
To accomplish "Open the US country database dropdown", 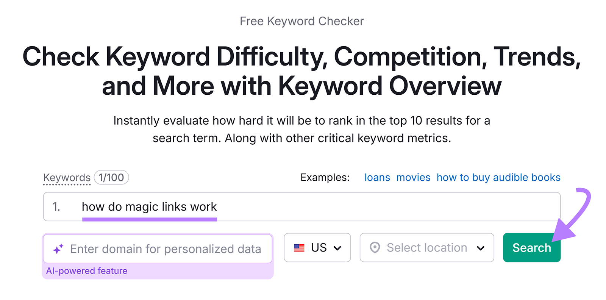I will (x=317, y=248).
